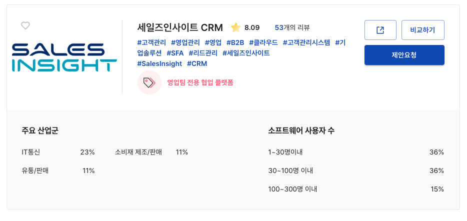Click the Sales Insight logo
Viewport: 467px width, 221px height.
click(x=64, y=57)
